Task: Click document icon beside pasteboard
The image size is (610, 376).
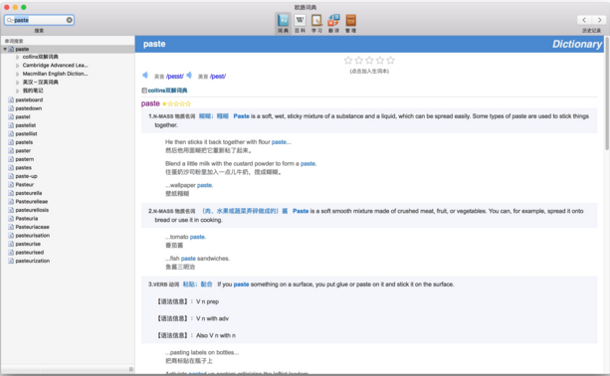Action: [11, 99]
